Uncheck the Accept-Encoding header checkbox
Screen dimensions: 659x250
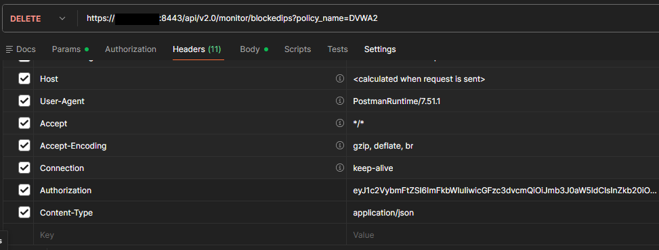click(x=24, y=145)
